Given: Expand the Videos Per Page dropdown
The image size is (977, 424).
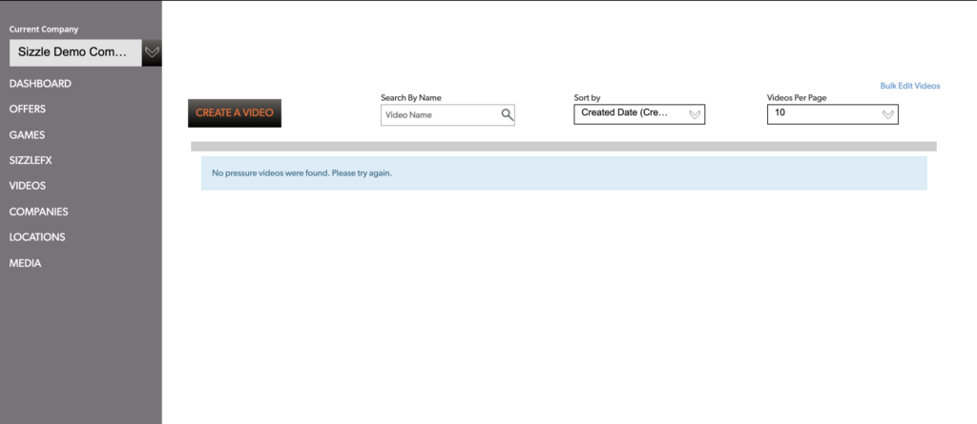Looking at the screenshot, I should pos(832,114).
